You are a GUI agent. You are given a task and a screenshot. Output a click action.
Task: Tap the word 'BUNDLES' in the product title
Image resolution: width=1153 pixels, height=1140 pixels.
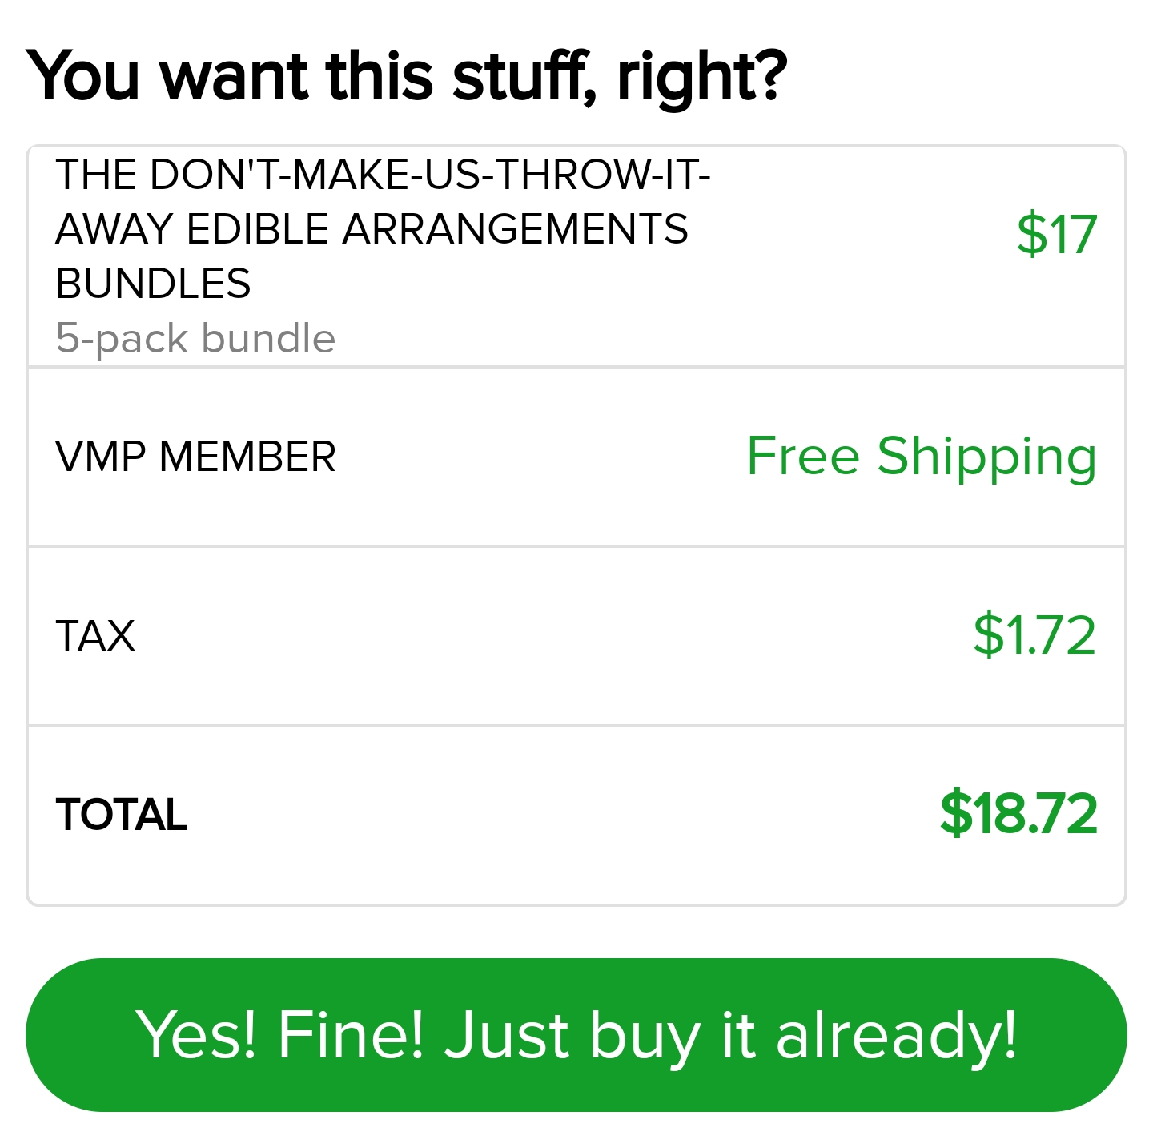point(153,284)
